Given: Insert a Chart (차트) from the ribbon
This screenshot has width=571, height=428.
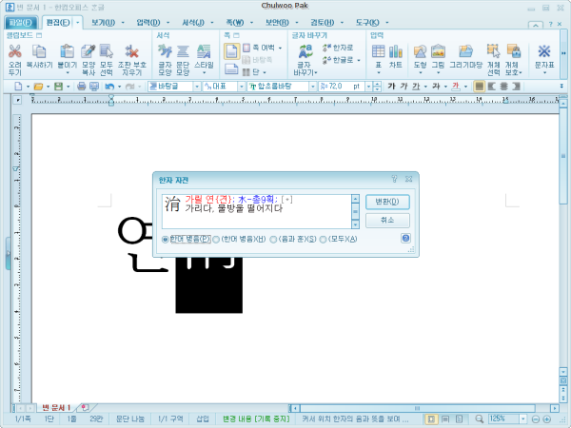Looking at the screenshot, I should 396,51.
